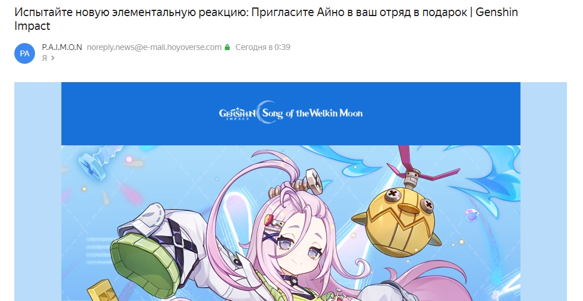Click the timestamp Сегодня в 0:39
Screen dimensions: 583x301
point(262,47)
